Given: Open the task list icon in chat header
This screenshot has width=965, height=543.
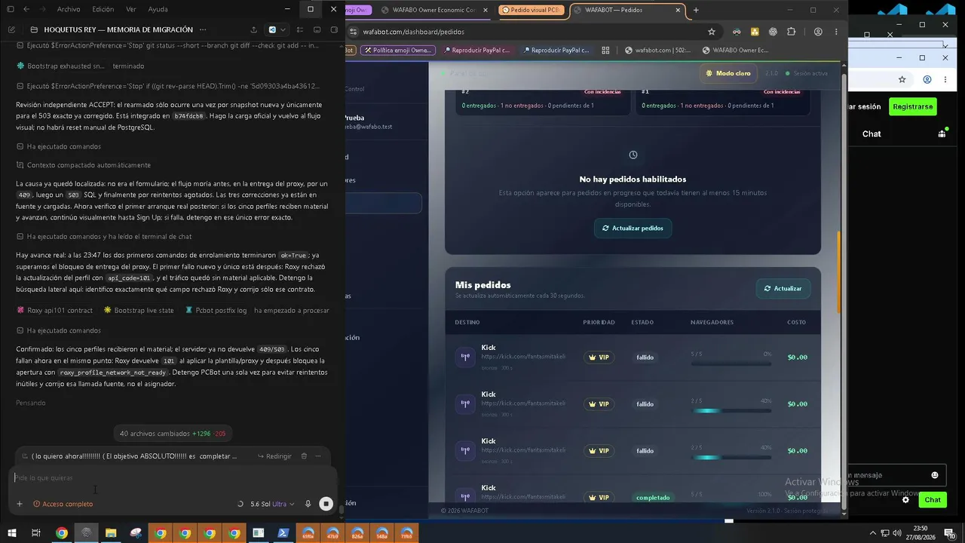Looking at the screenshot, I should point(300,29).
